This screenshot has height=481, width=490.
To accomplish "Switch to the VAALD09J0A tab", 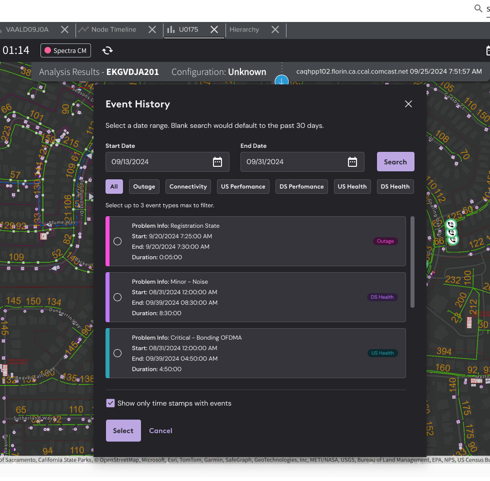I will (x=27, y=29).
